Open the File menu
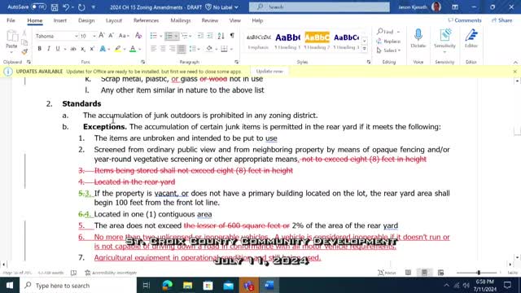This screenshot has width=521, height=293. click(x=11, y=20)
